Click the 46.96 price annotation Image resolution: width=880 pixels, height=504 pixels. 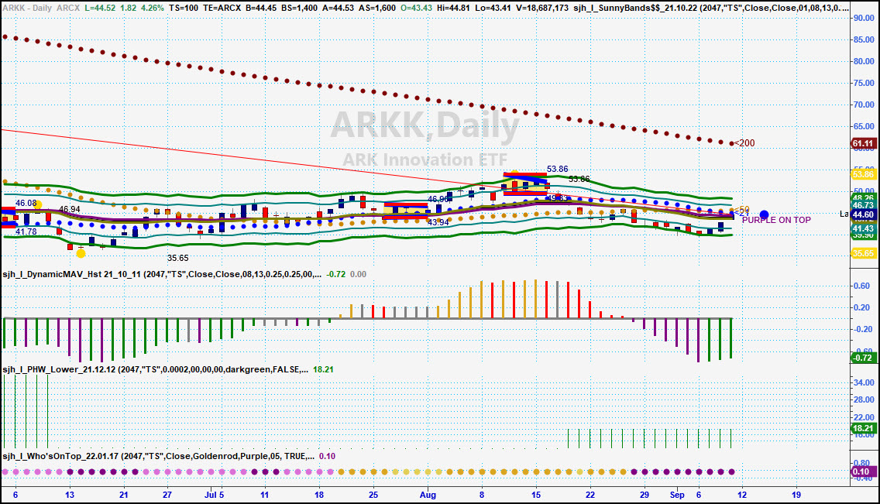click(x=438, y=199)
